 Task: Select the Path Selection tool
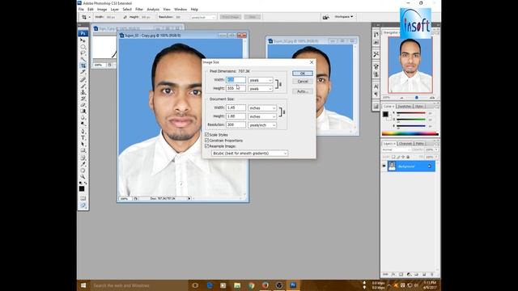tap(83, 144)
